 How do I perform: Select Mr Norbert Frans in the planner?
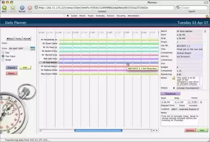click(x=50, y=51)
